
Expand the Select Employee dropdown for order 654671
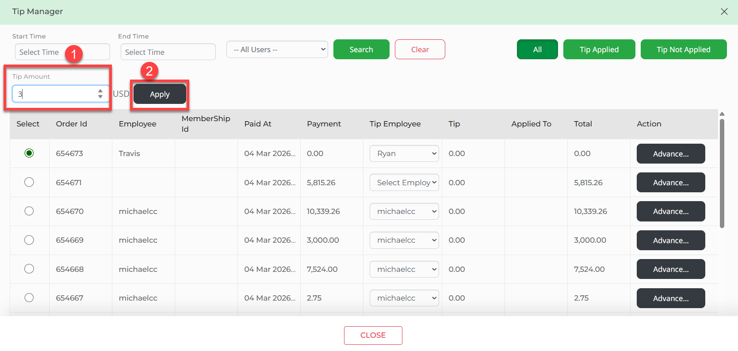pos(404,183)
